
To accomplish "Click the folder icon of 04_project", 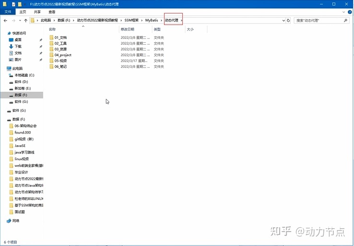I will [x=51, y=55].
